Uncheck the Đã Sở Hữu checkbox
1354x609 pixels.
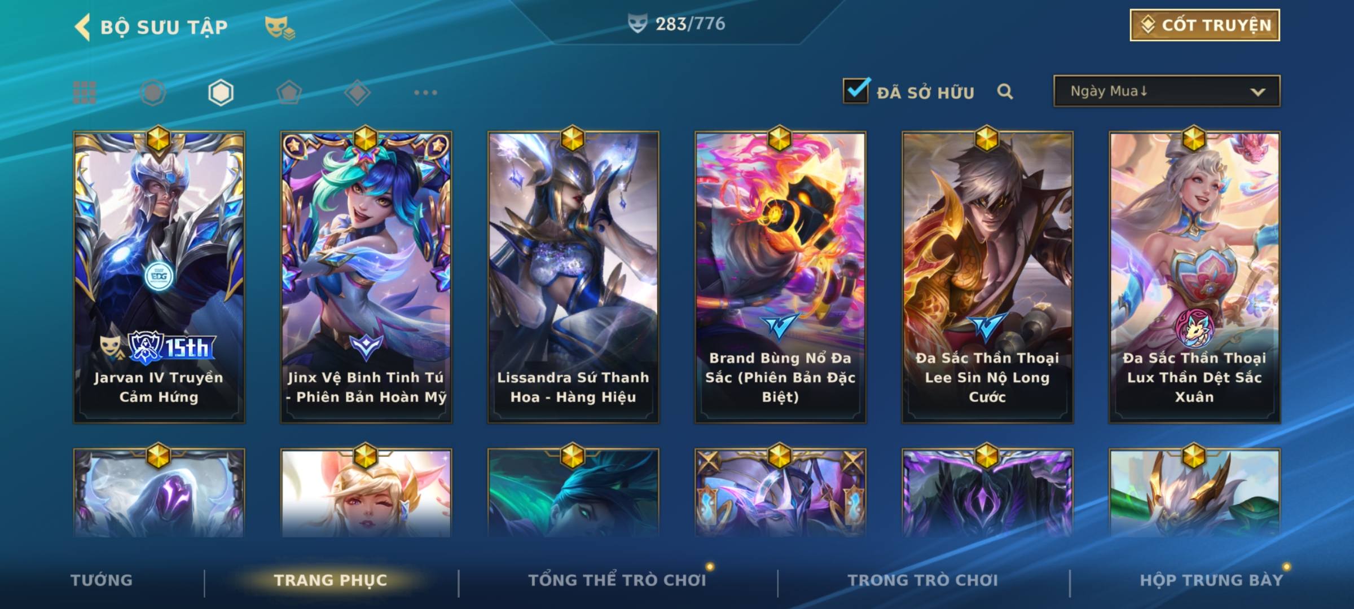pos(856,90)
